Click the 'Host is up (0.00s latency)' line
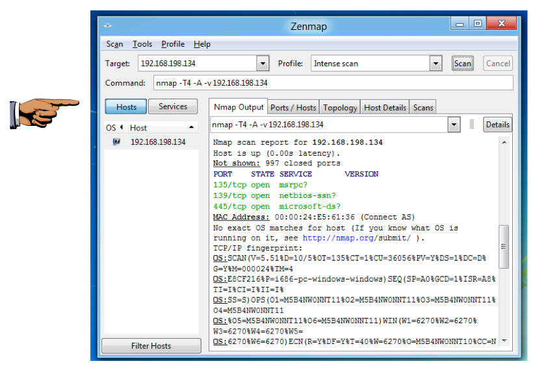Viewport: 535px width, 368px height. point(276,153)
